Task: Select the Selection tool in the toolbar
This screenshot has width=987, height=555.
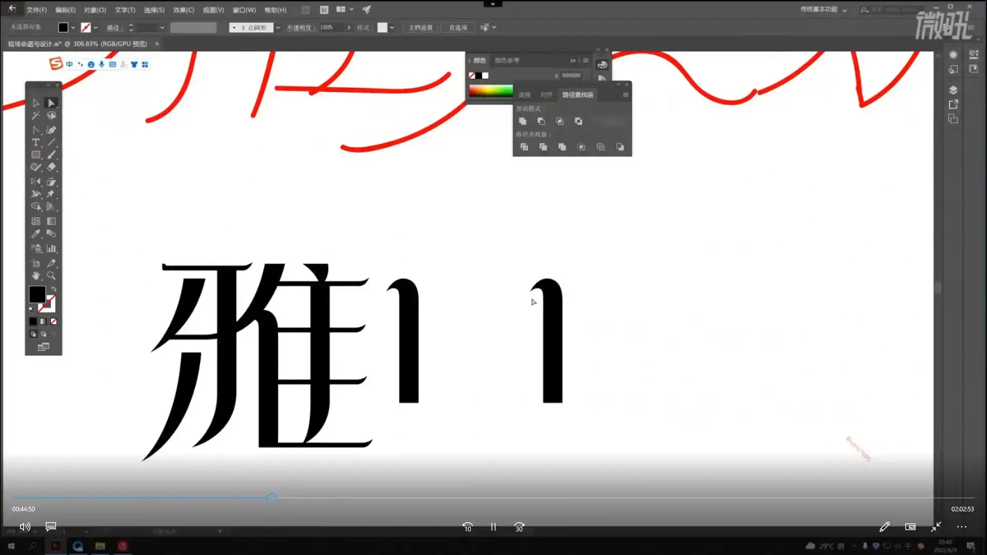Action: pyautogui.click(x=51, y=103)
